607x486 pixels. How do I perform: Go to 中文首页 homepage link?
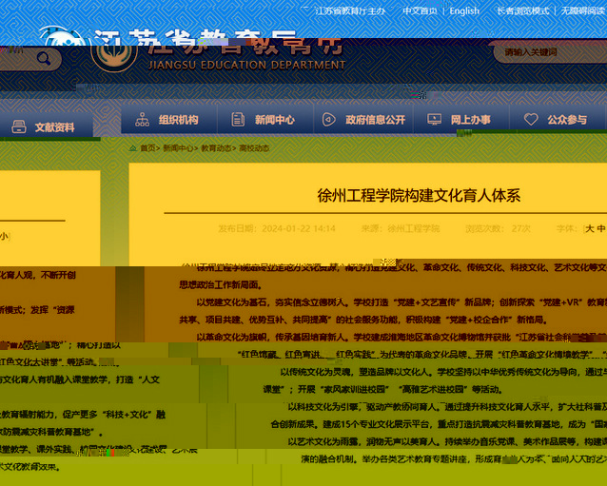coord(420,11)
